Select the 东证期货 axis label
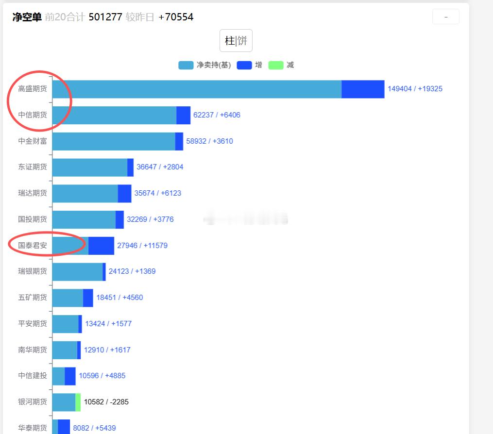 33,167
